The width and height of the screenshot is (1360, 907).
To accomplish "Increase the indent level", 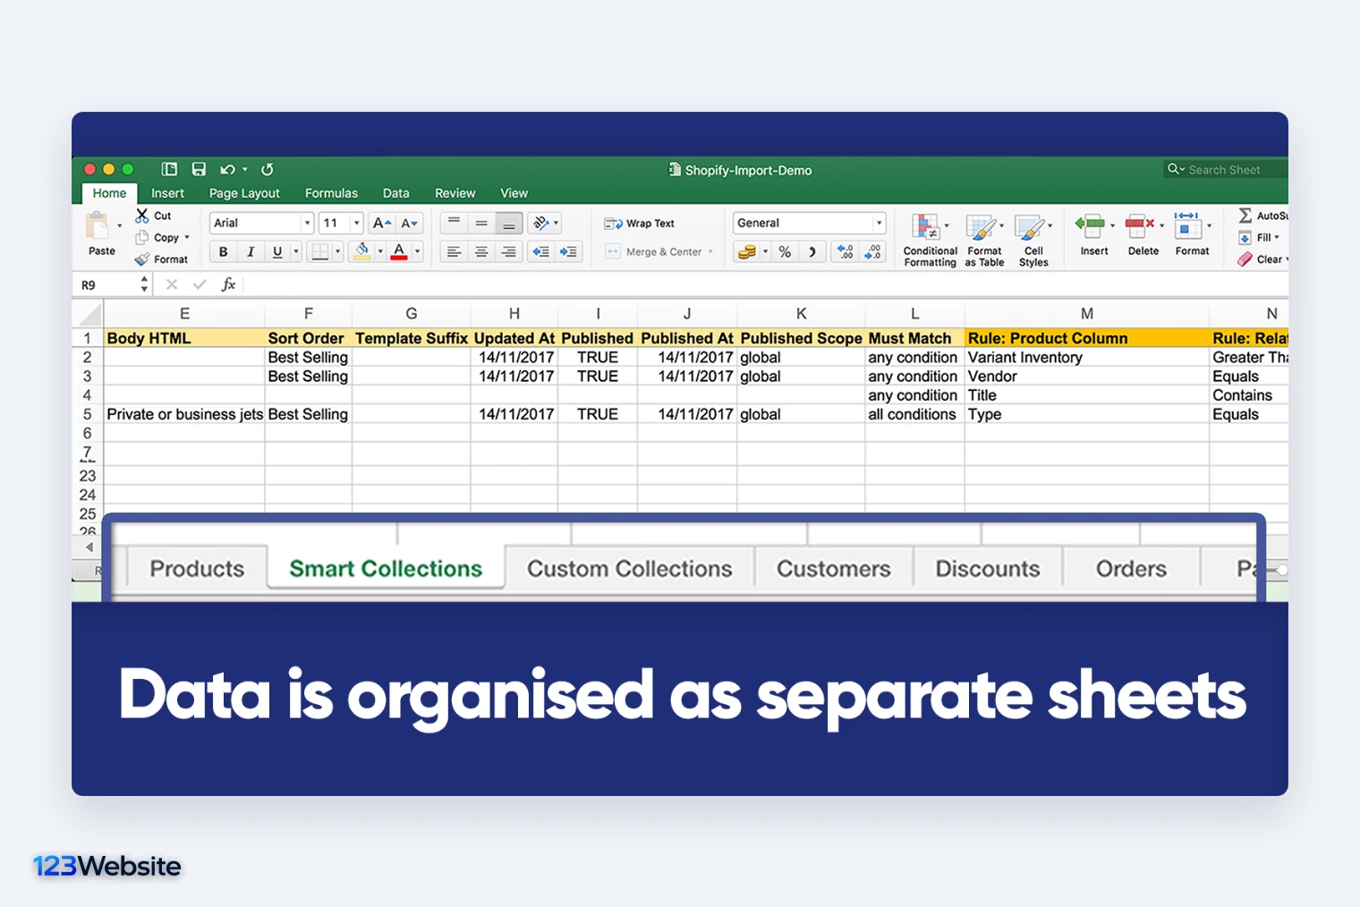I will [x=568, y=252].
